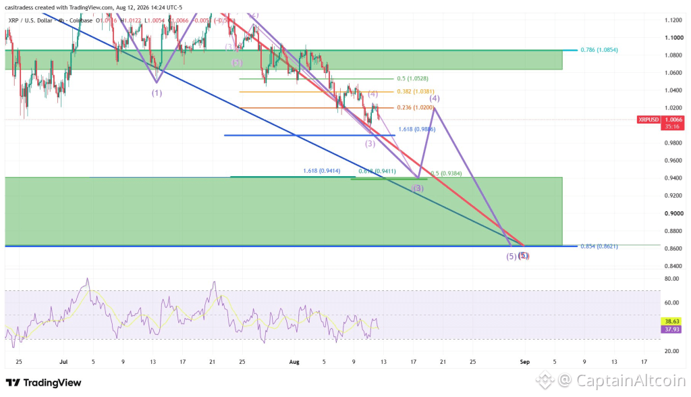Click the RSI axis value 20.00
This screenshot has width=691, height=397.
671,351
